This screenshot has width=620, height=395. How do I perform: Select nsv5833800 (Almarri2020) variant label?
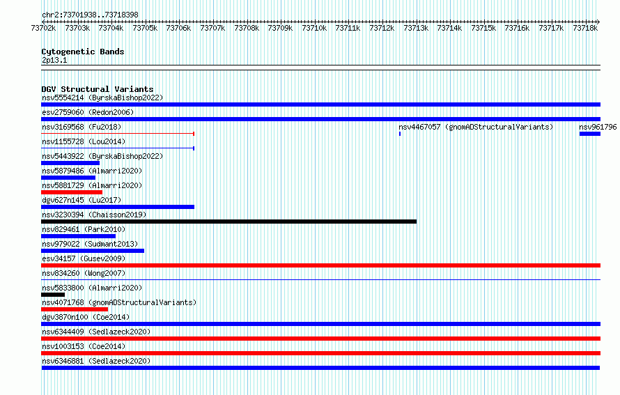(x=92, y=288)
